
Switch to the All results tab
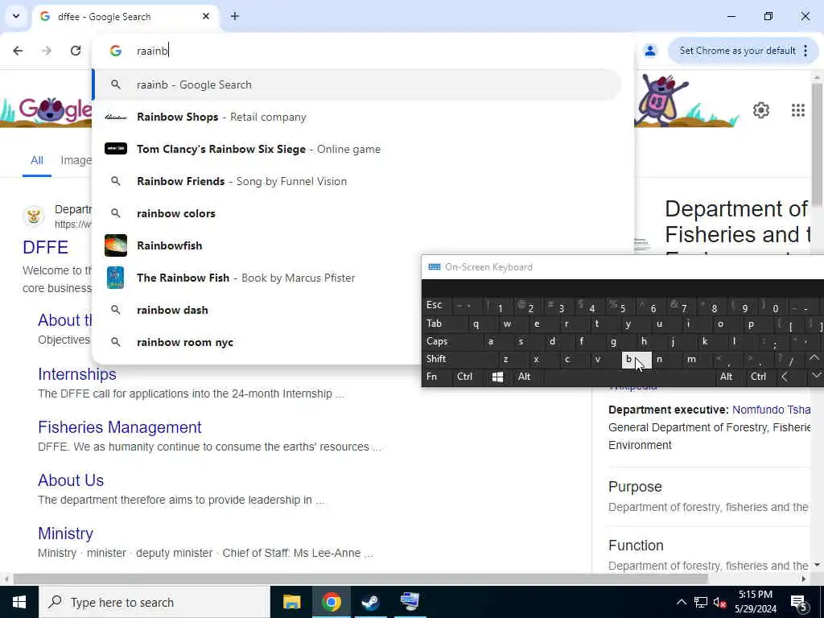[x=36, y=160]
